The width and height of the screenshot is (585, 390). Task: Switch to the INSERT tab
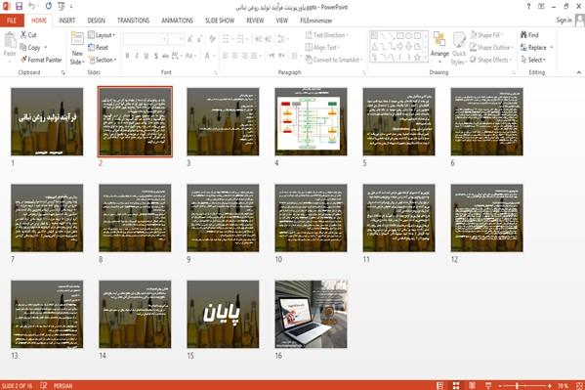[x=66, y=21]
